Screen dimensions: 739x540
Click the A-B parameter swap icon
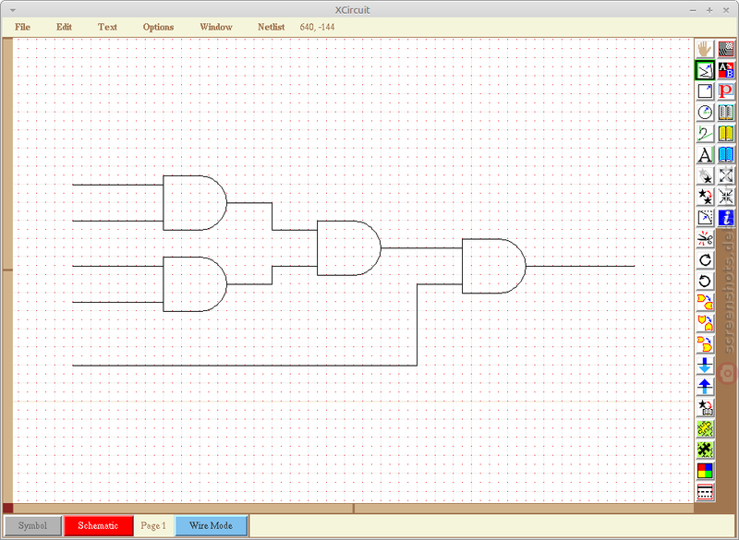(726, 70)
